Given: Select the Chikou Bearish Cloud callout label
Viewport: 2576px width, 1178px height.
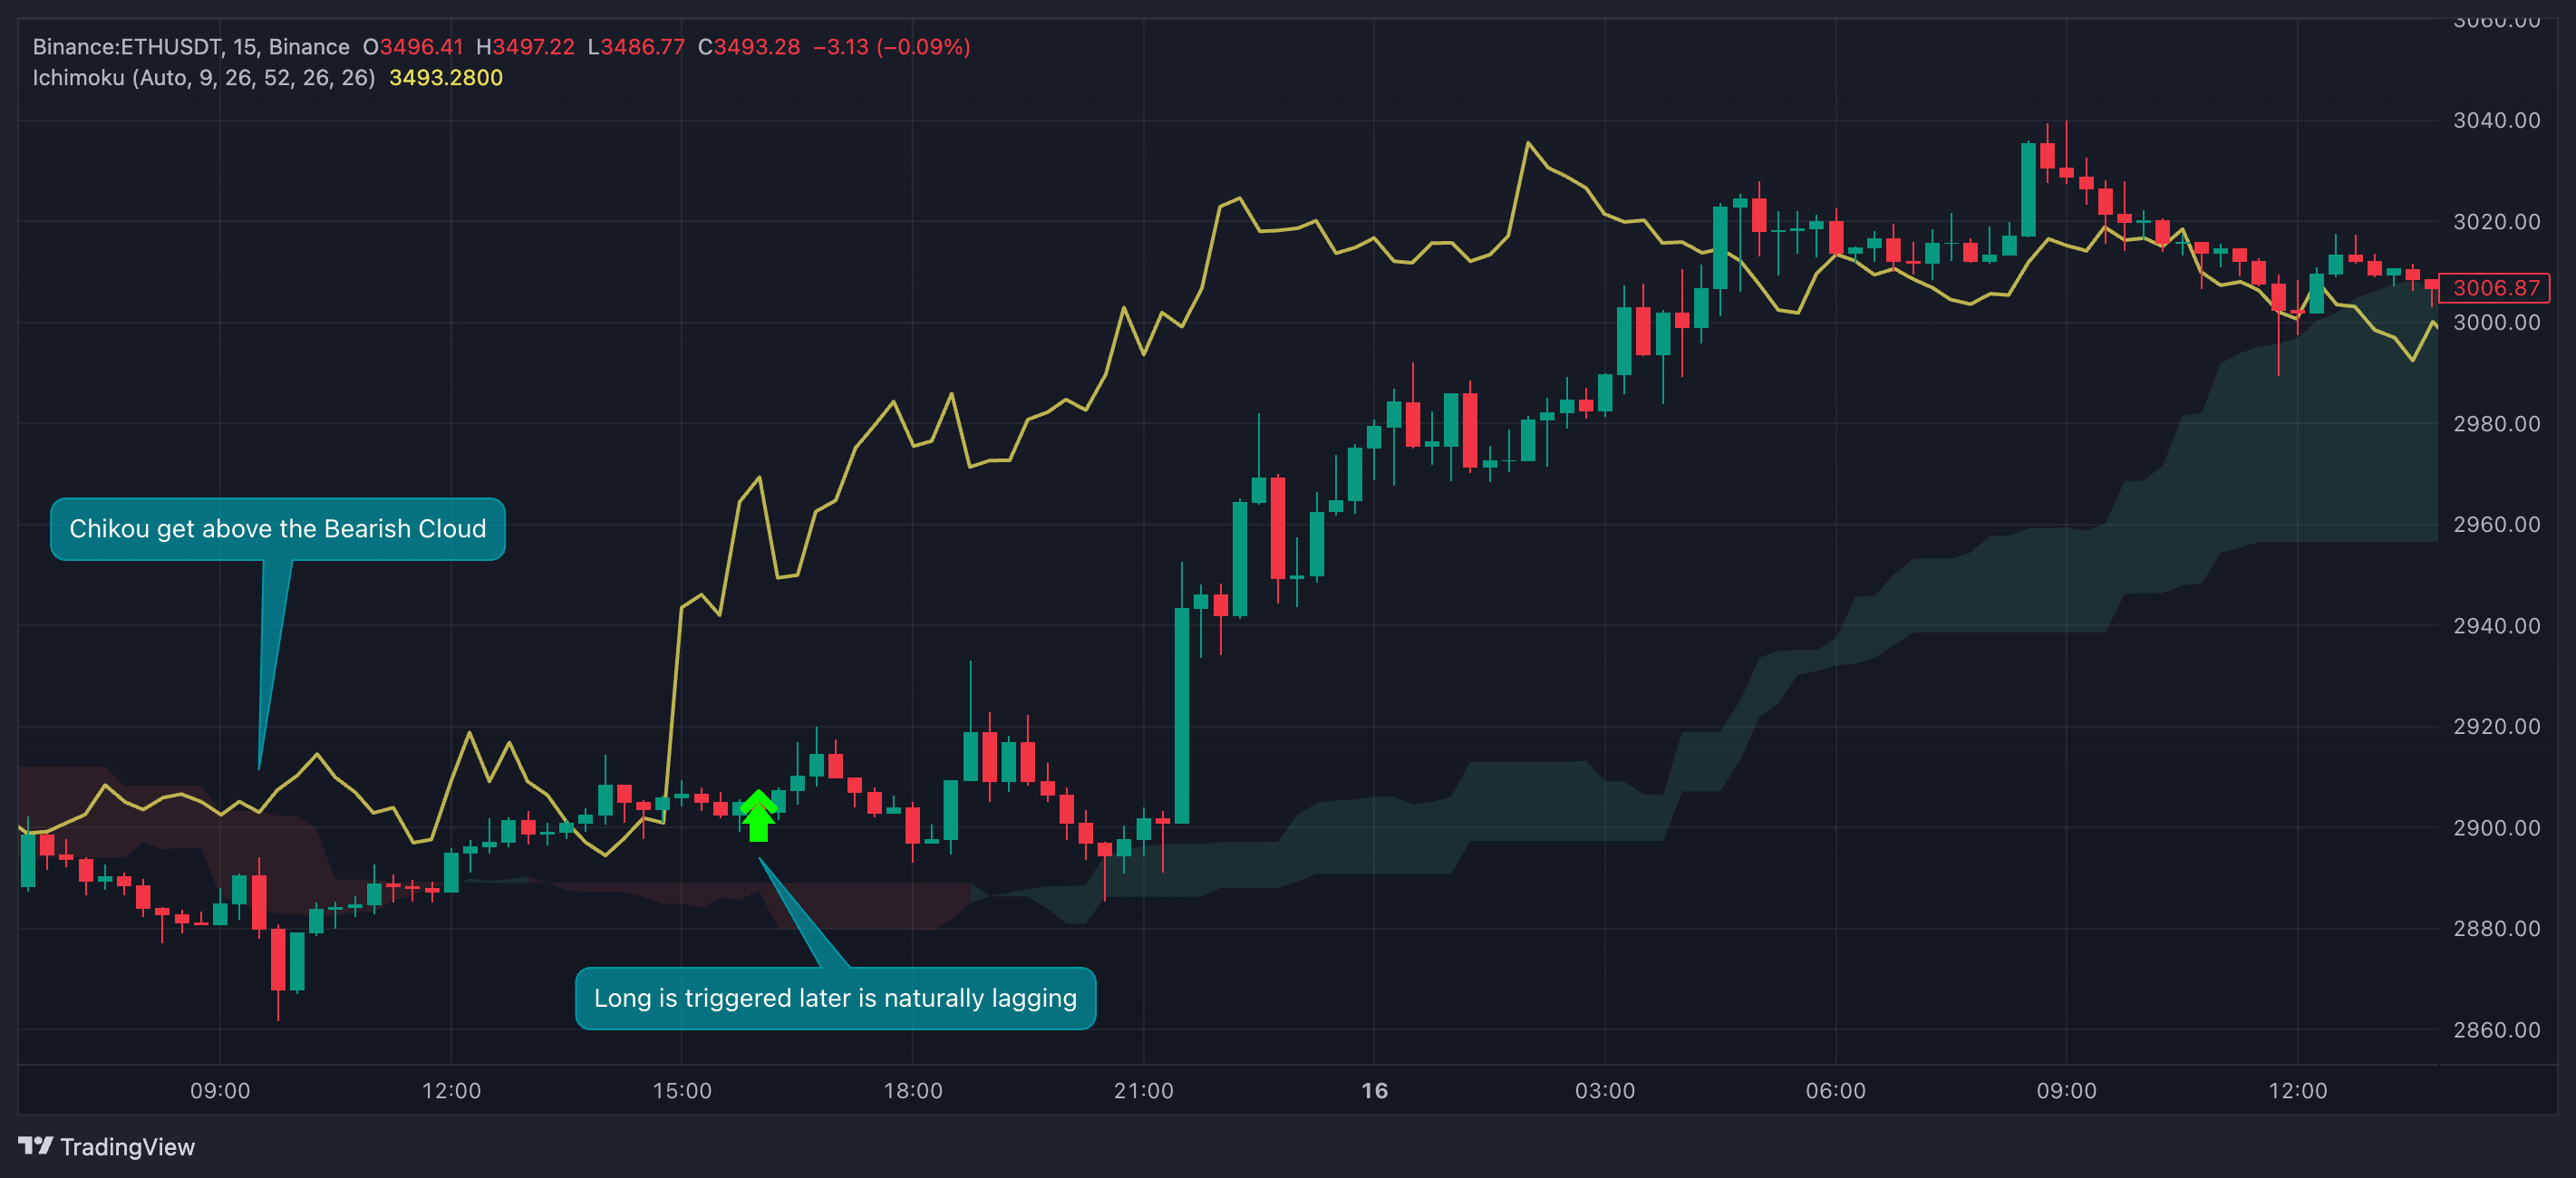Looking at the screenshot, I should point(277,528).
